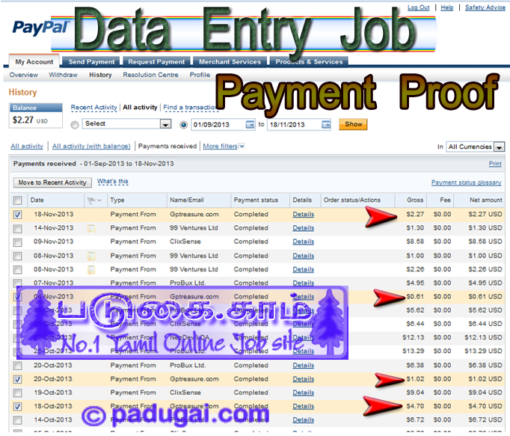Go to Resolution Centre subtab
The height and width of the screenshot is (436, 510).
[x=150, y=75]
